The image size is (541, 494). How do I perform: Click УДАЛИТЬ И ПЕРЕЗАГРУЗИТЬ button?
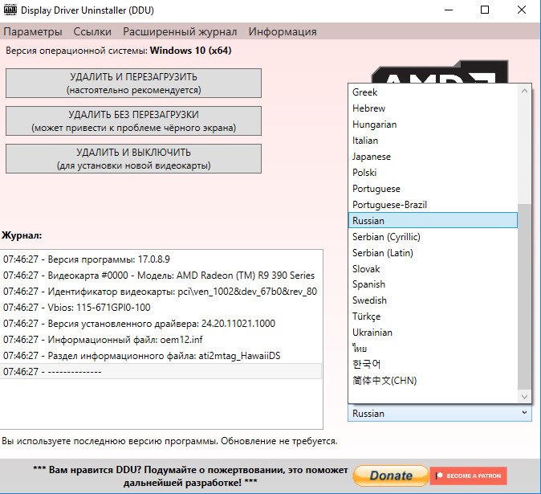(x=133, y=84)
